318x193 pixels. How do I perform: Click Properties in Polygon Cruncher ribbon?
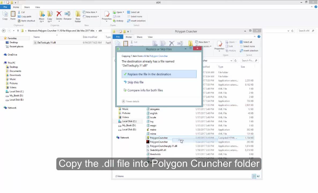click(x=219, y=46)
